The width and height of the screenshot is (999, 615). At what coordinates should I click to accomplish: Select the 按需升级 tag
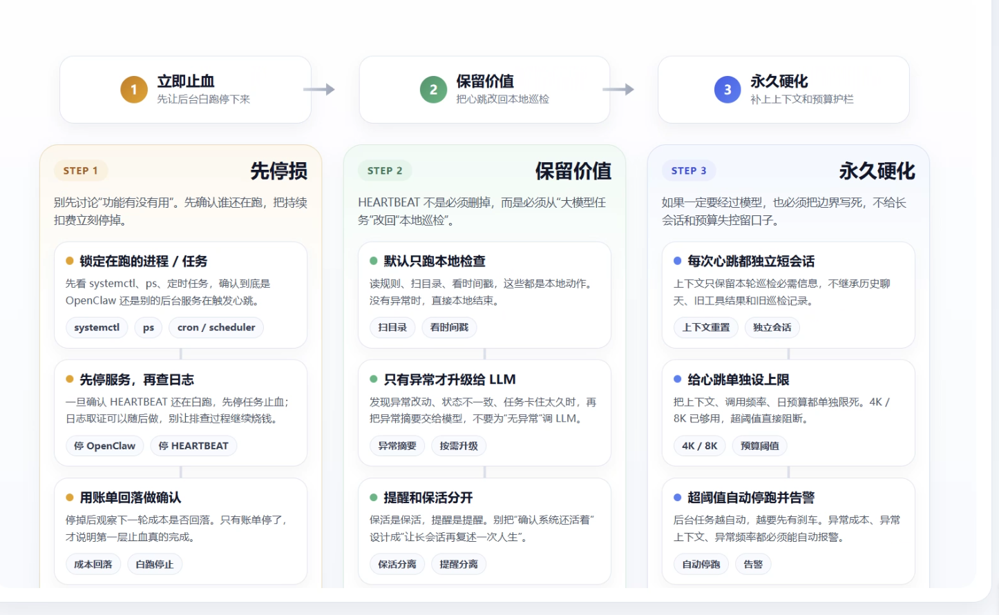click(x=459, y=446)
